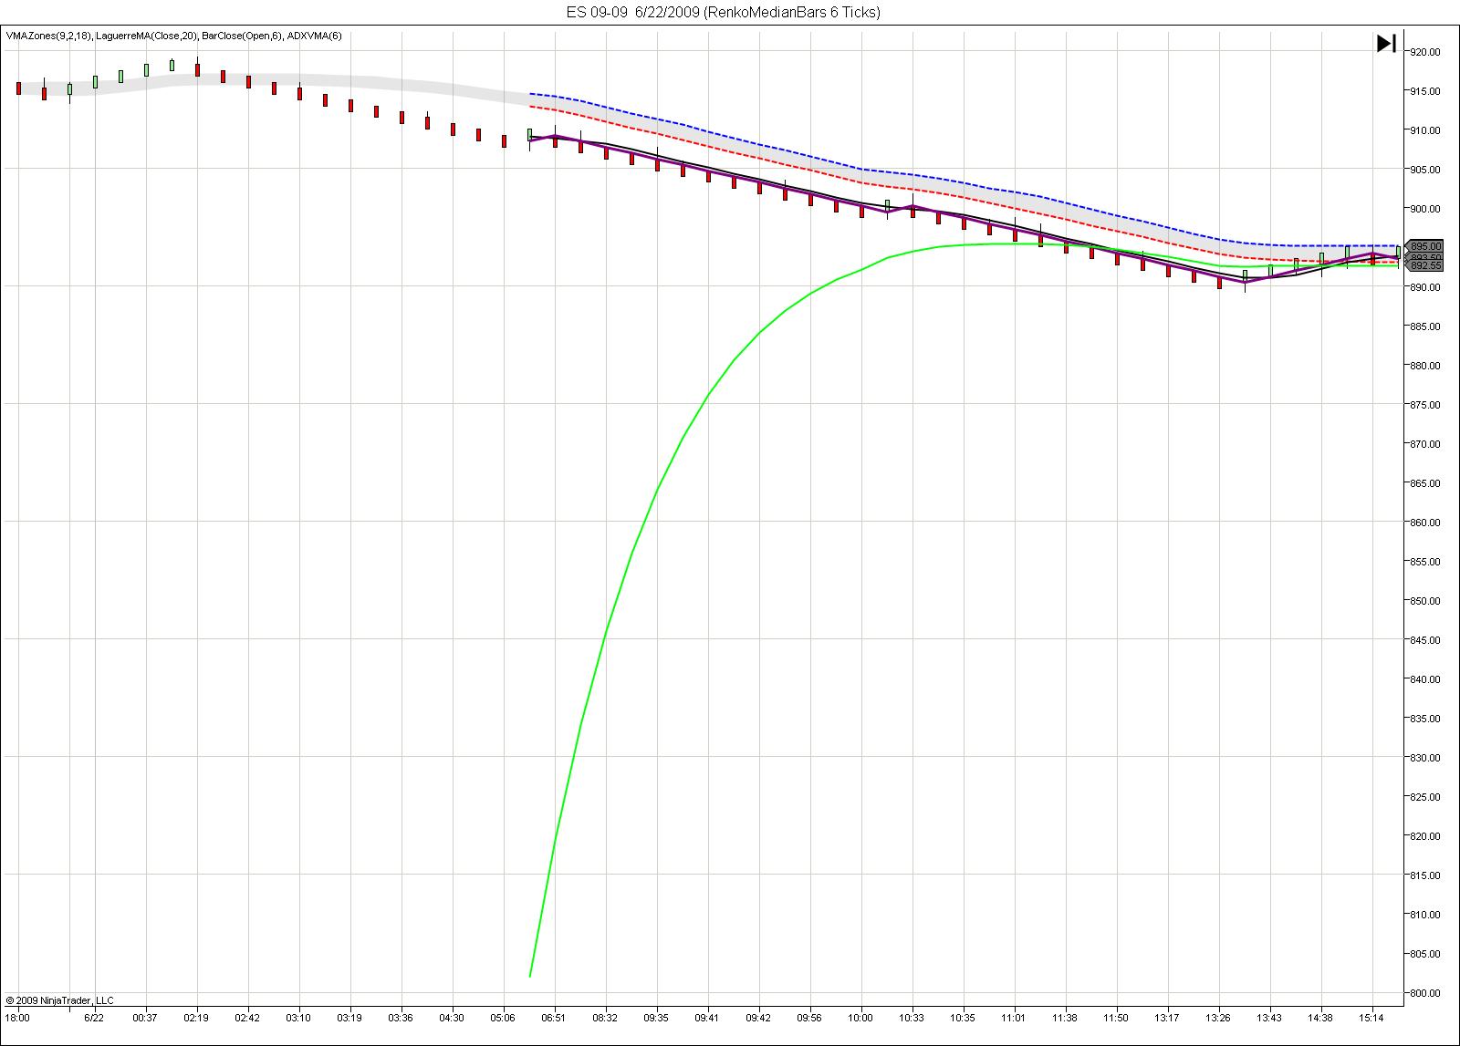
Task: Select the LaguerreMA(Close,20) indicator label
Action: coord(146,36)
